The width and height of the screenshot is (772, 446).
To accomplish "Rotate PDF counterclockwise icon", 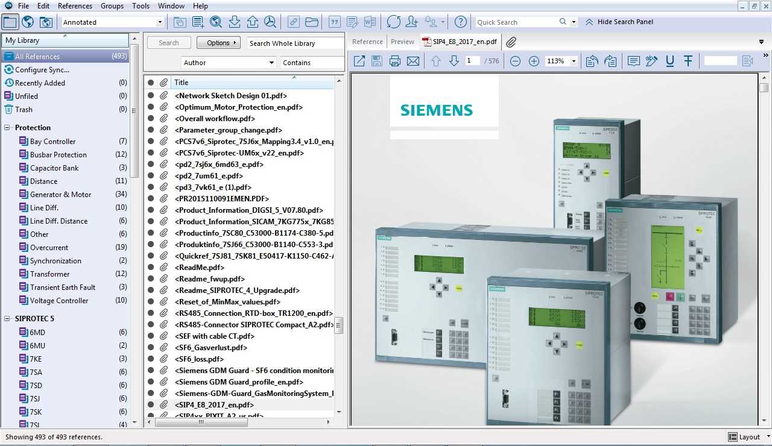I will (592, 61).
